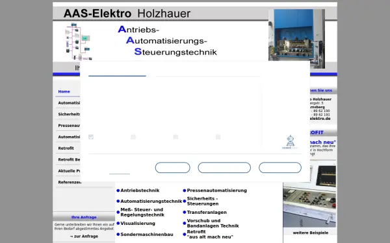The width and height of the screenshot is (390, 243).
Task: Click the 'Ihre Anfrage' heading link
Action: (84, 217)
